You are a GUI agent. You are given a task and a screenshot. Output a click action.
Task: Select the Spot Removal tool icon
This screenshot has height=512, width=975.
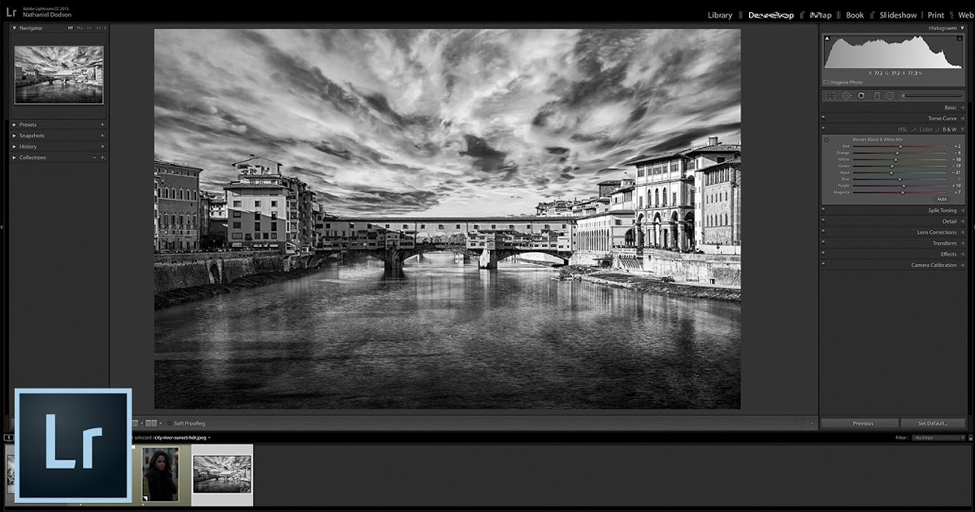pyautogui.click(x=847, y=95)
